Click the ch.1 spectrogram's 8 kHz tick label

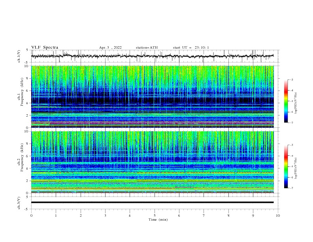pyautogui.click(x=28, y=78)
